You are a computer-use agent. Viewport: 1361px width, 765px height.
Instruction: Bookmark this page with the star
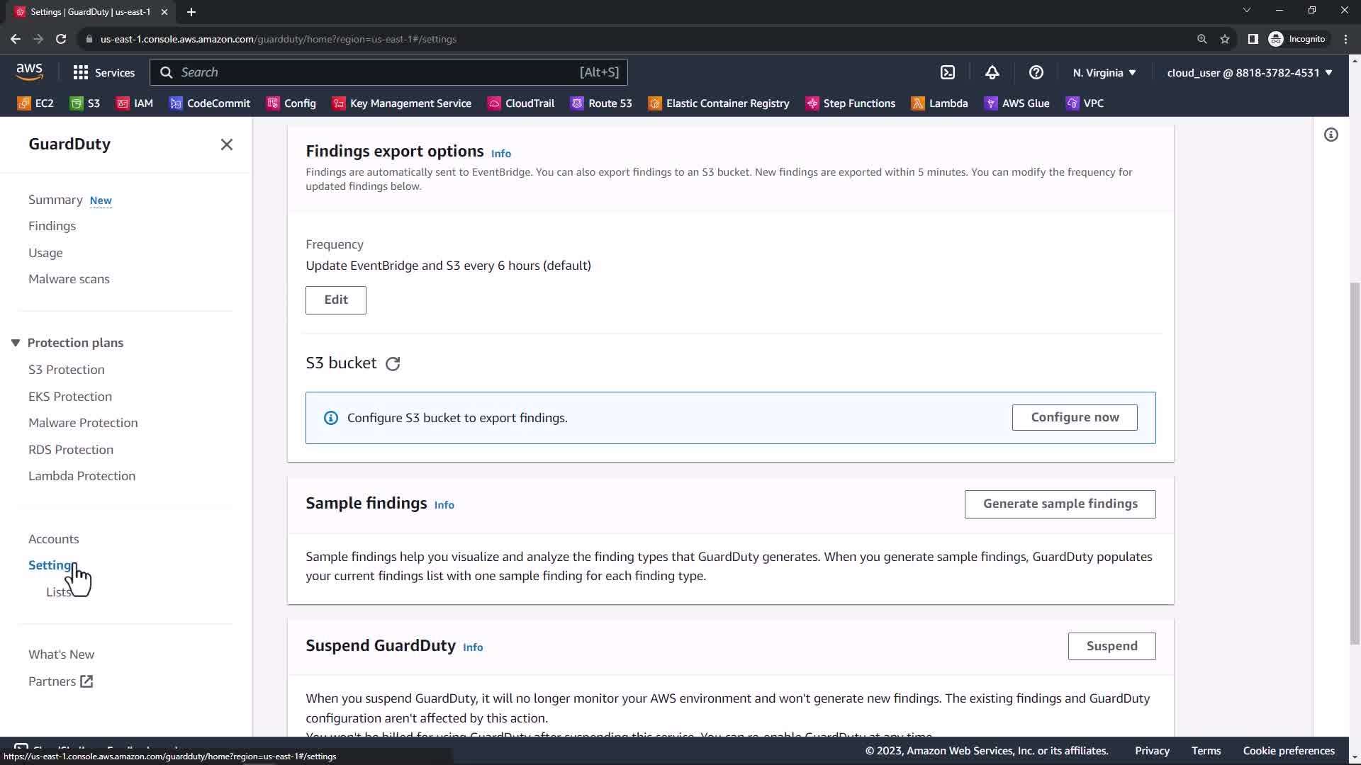point(1224,39)
